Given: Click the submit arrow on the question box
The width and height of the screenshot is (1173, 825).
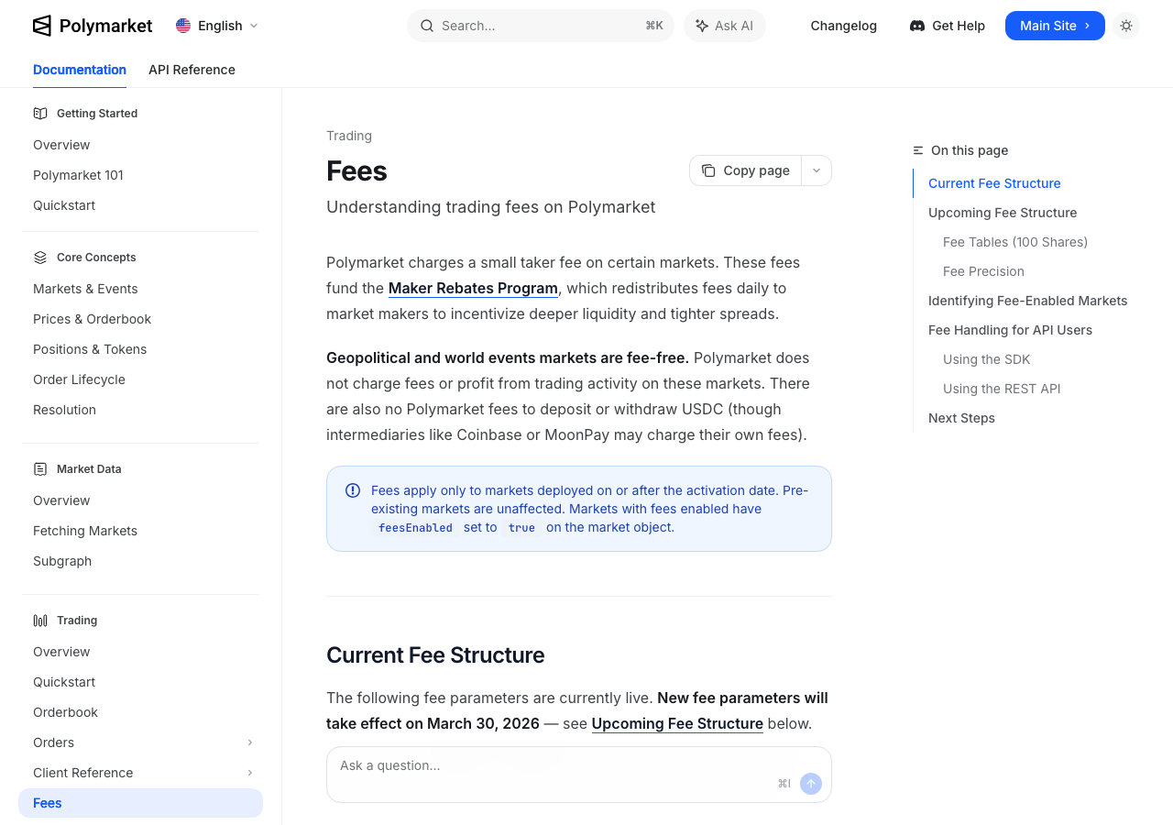Looking at the screenshot, I should 810,784.
